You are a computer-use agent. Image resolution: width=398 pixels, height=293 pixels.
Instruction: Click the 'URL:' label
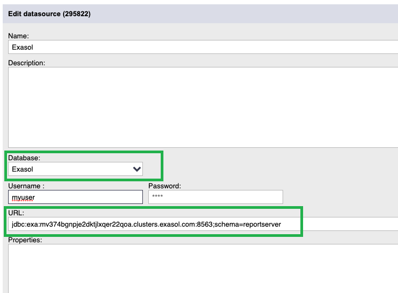[16, 213]
